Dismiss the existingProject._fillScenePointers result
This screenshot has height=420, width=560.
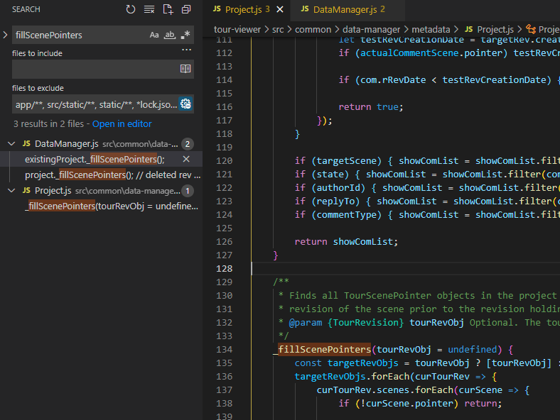pos(186,160)
